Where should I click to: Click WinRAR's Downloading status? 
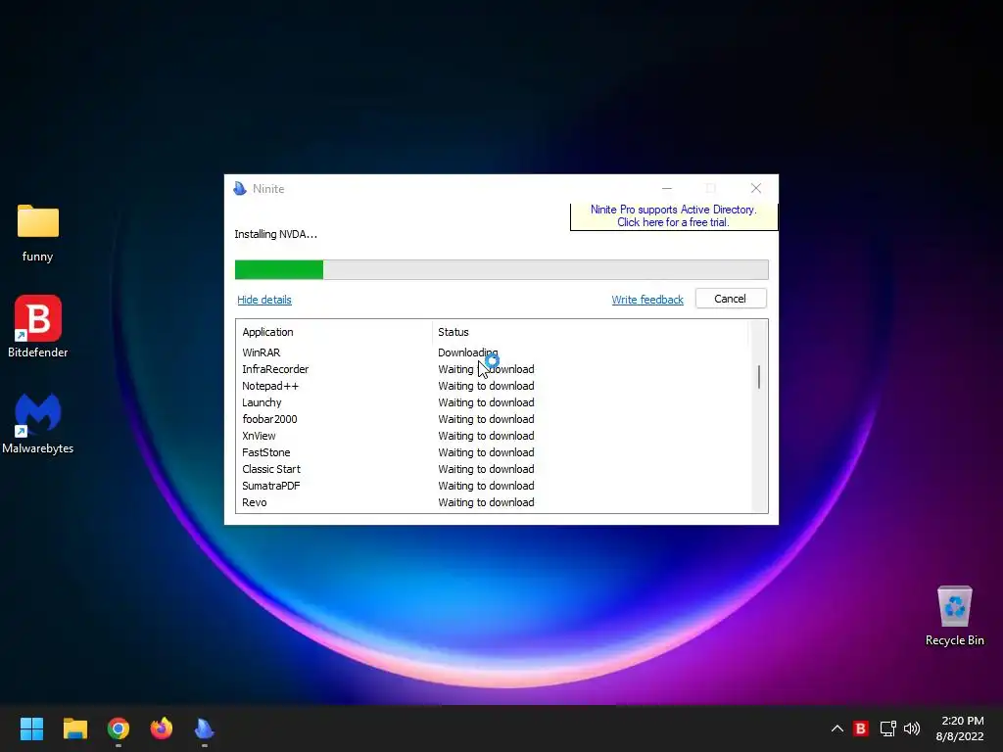coord(467,352)
